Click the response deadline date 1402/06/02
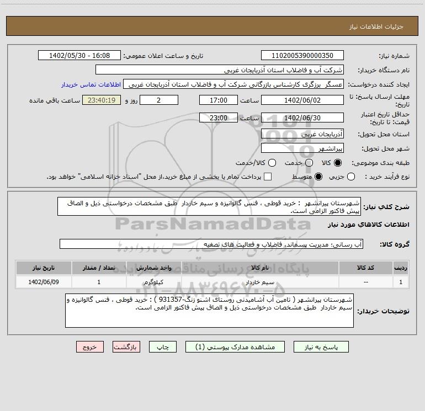This screenshot has height=411, width=425. [302, 100]
